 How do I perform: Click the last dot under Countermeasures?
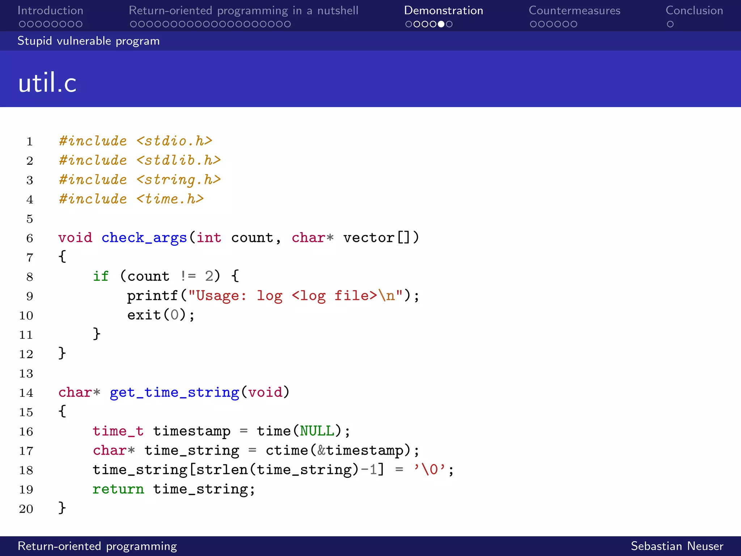click(573, 24)
